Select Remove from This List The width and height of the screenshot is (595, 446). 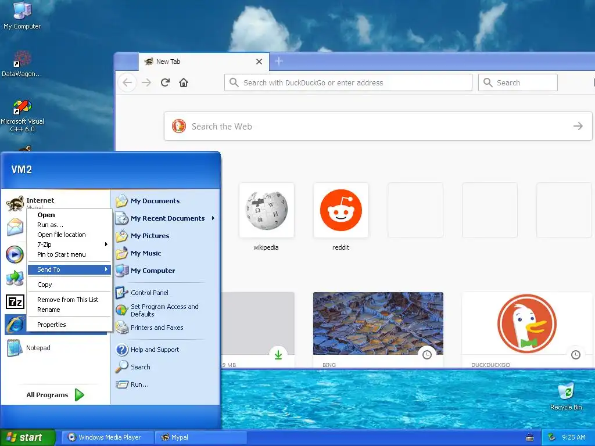70,300
